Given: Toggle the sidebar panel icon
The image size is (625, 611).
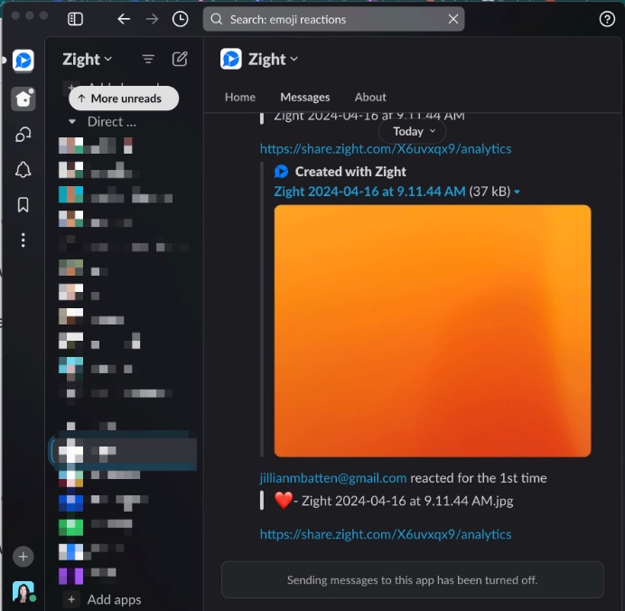Looking at the screenshot, I should [76, 19].
